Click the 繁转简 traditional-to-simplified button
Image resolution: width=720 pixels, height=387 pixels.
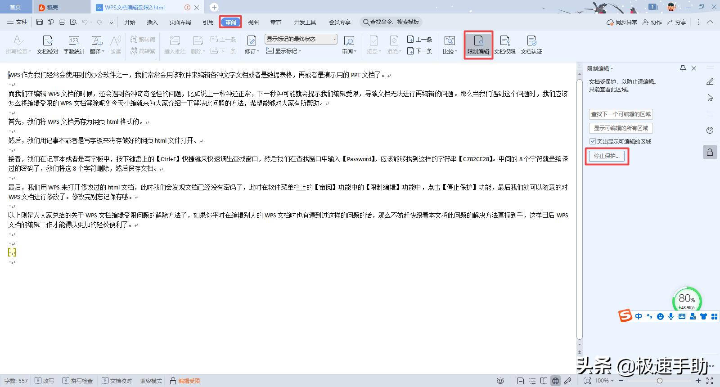point(143,40)
